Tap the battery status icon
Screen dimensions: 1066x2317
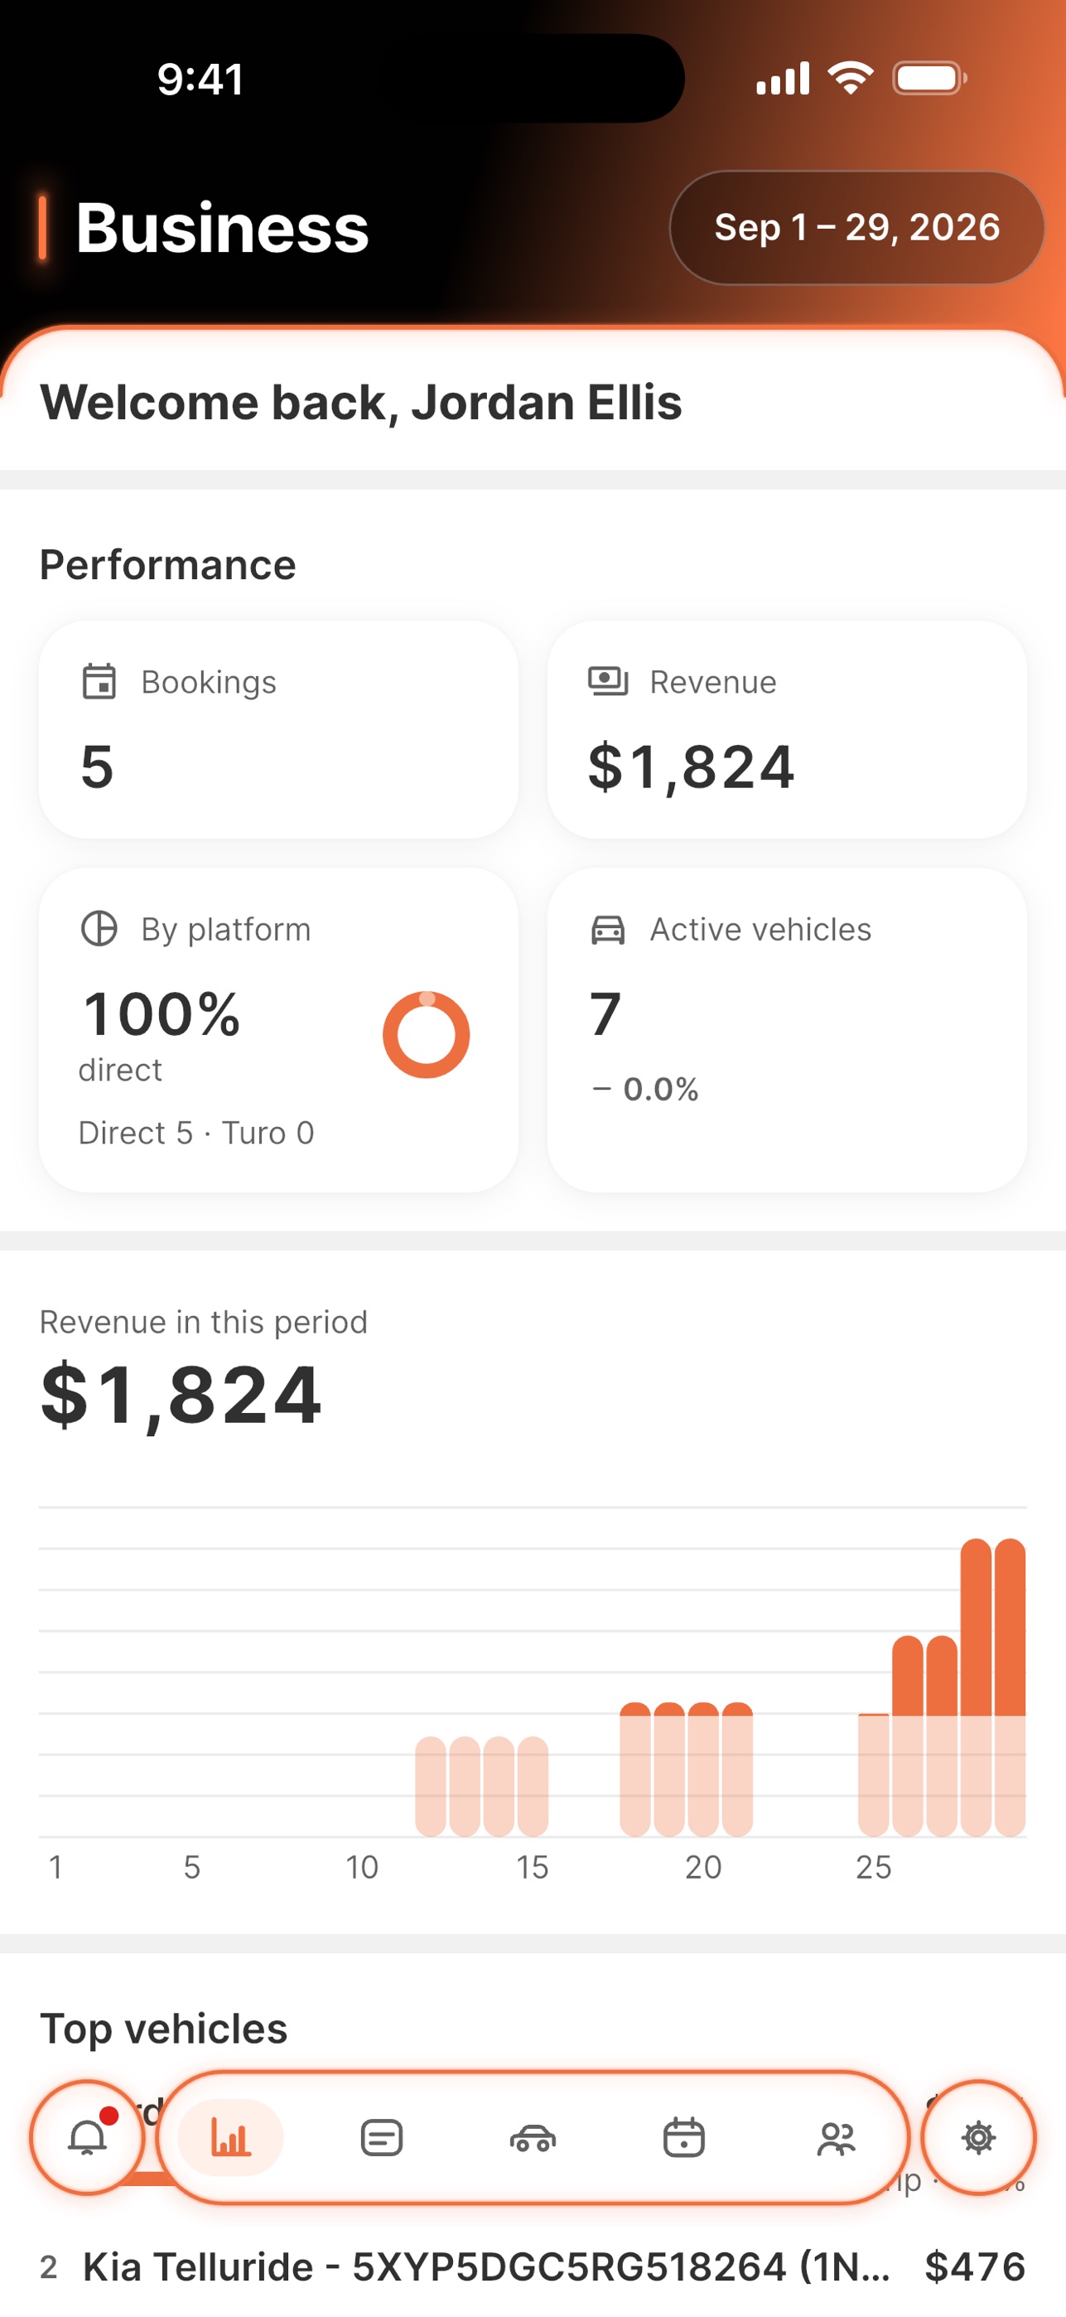point(929,78)
